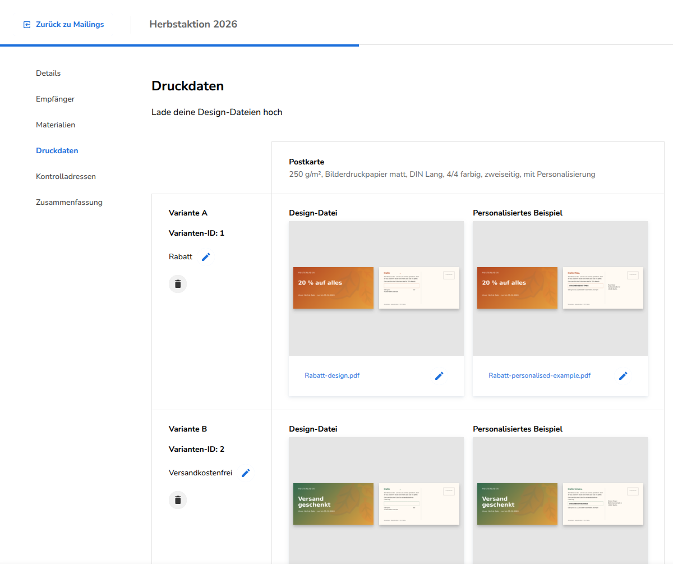Open the Kontrolladressen step

click(x=66, y=177)
